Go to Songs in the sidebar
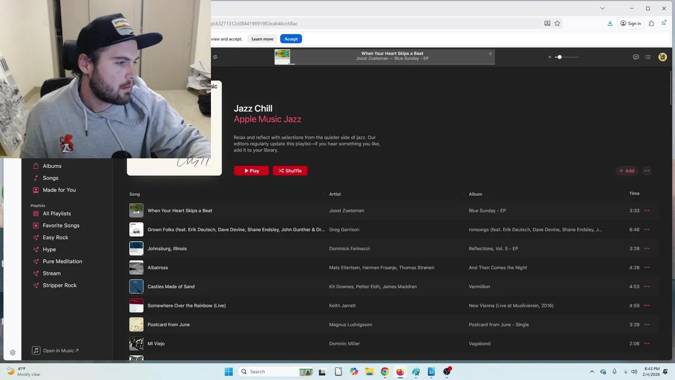 51,178
